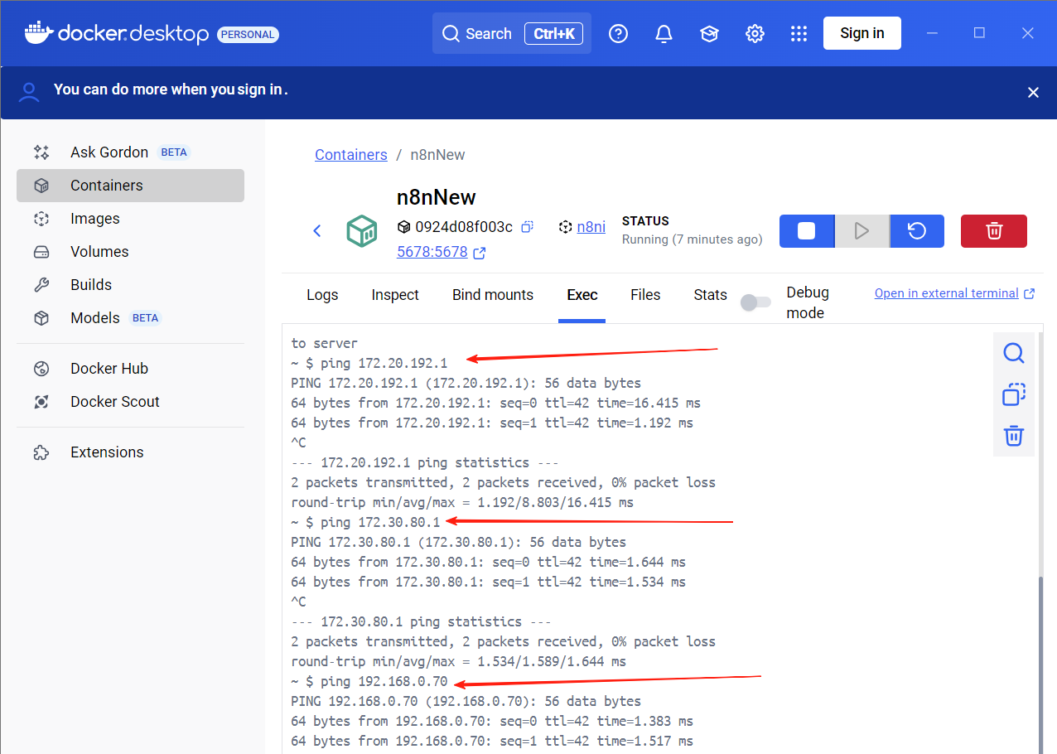Open Docker Hub in sidebar
Screen dimensions: 1057x754
click(x=130, y=369)
